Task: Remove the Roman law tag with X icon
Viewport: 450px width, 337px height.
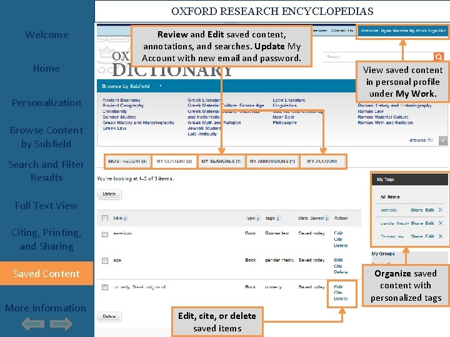Action: [x=441, y=236]
